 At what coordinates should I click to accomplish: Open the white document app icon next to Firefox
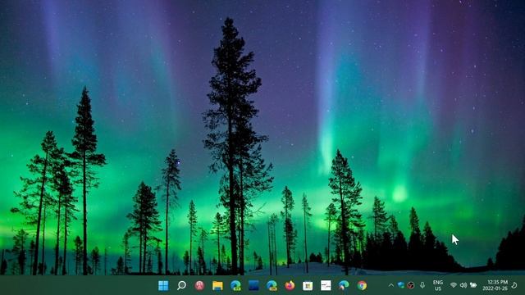pos(326,285)
